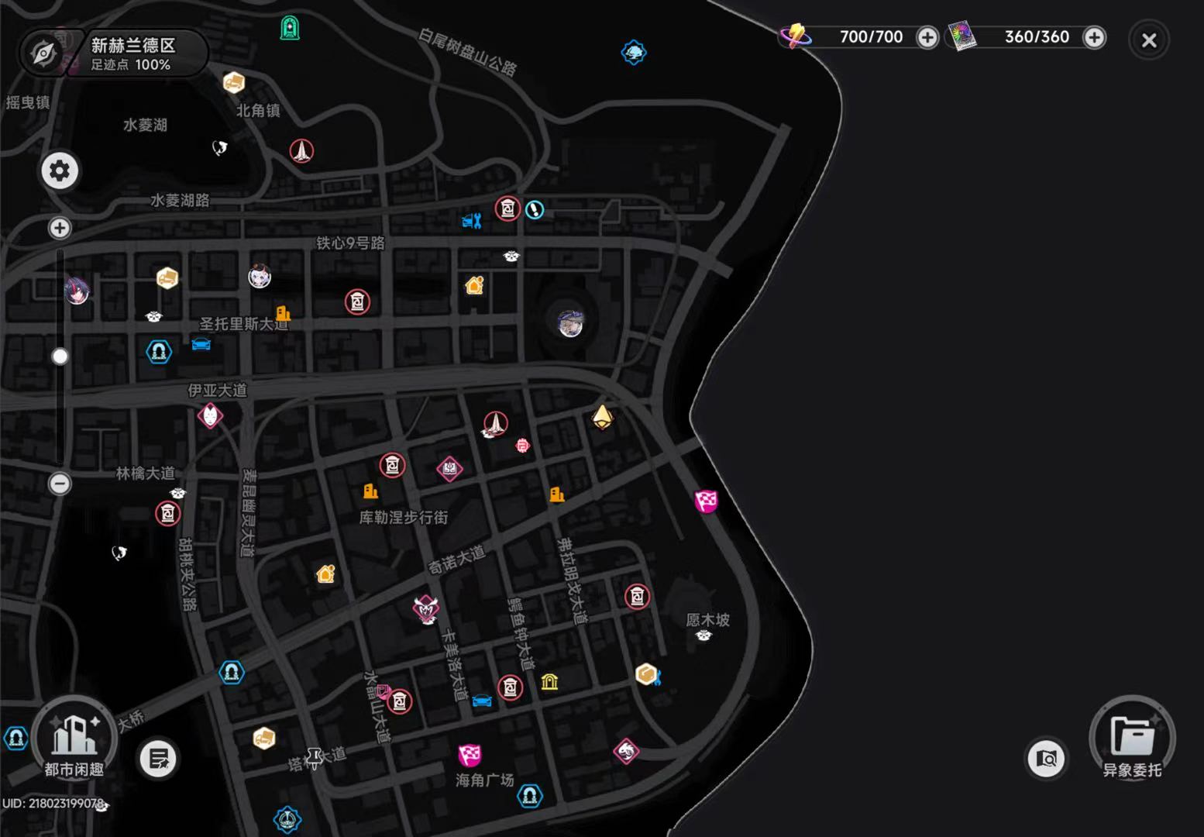Open the map settings gear
Image resolution: width=1204 pixels, height=837 pixels.
point(60,170)
